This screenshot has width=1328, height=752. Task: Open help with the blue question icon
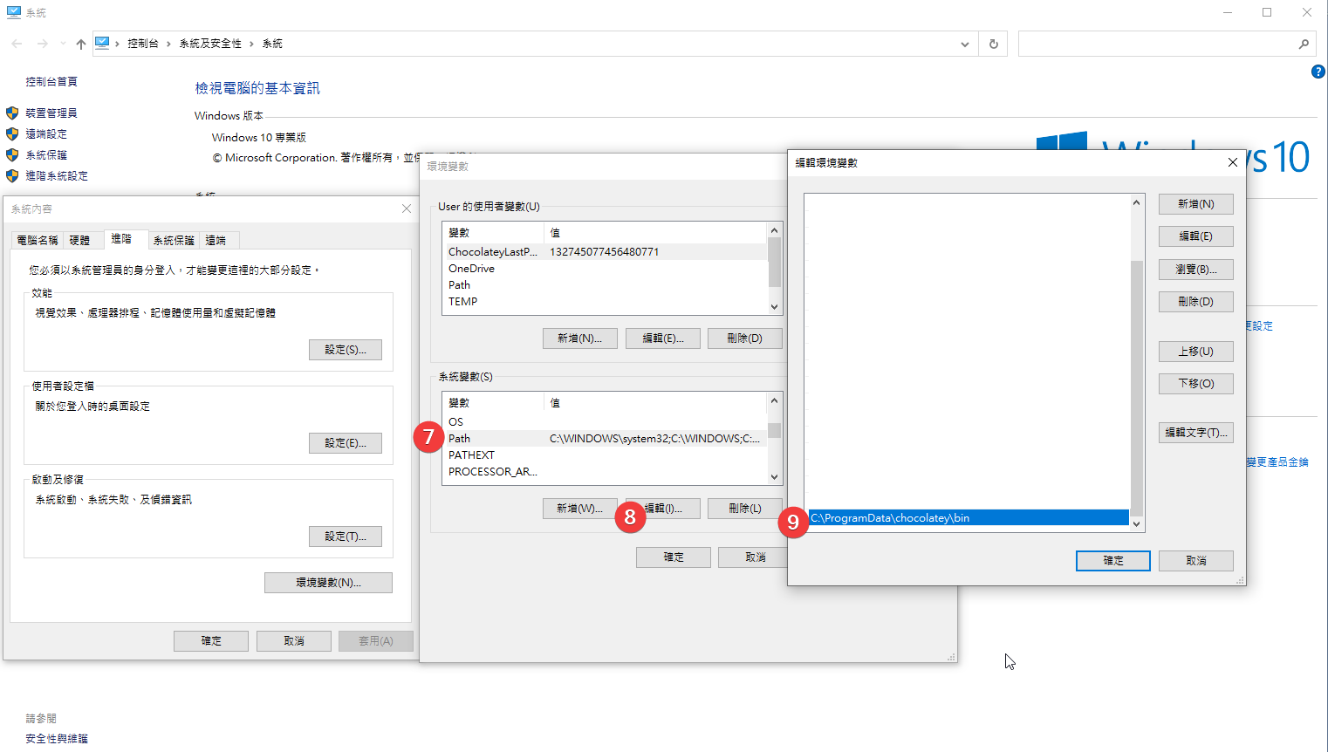click(x=1318, y=72)
